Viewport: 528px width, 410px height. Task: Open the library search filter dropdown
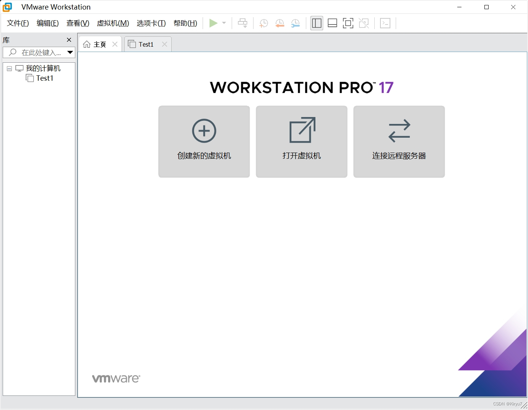click(70, 52)
